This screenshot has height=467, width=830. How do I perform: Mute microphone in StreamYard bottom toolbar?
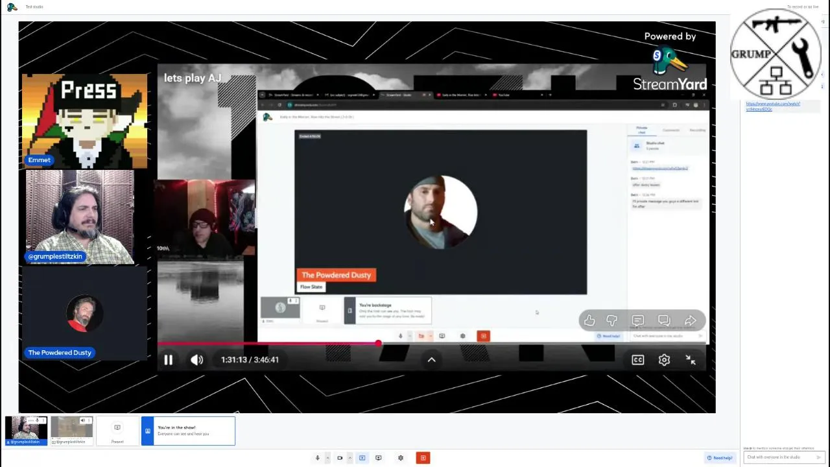point(318,458)
